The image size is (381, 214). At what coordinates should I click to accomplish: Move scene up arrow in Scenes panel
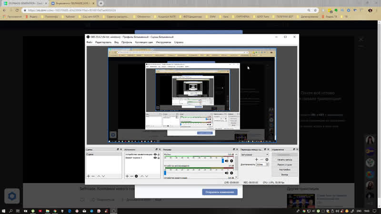99,176
